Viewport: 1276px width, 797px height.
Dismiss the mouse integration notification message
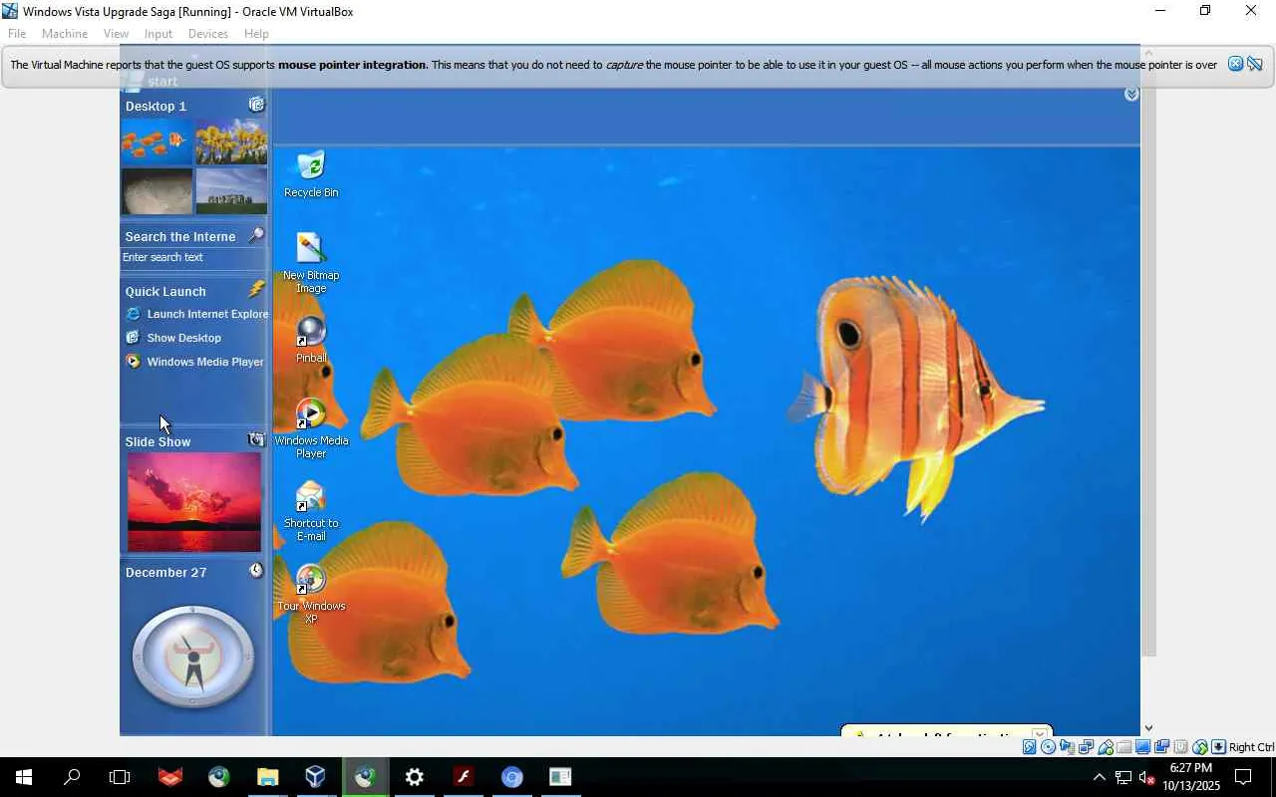click(1235, 64)
